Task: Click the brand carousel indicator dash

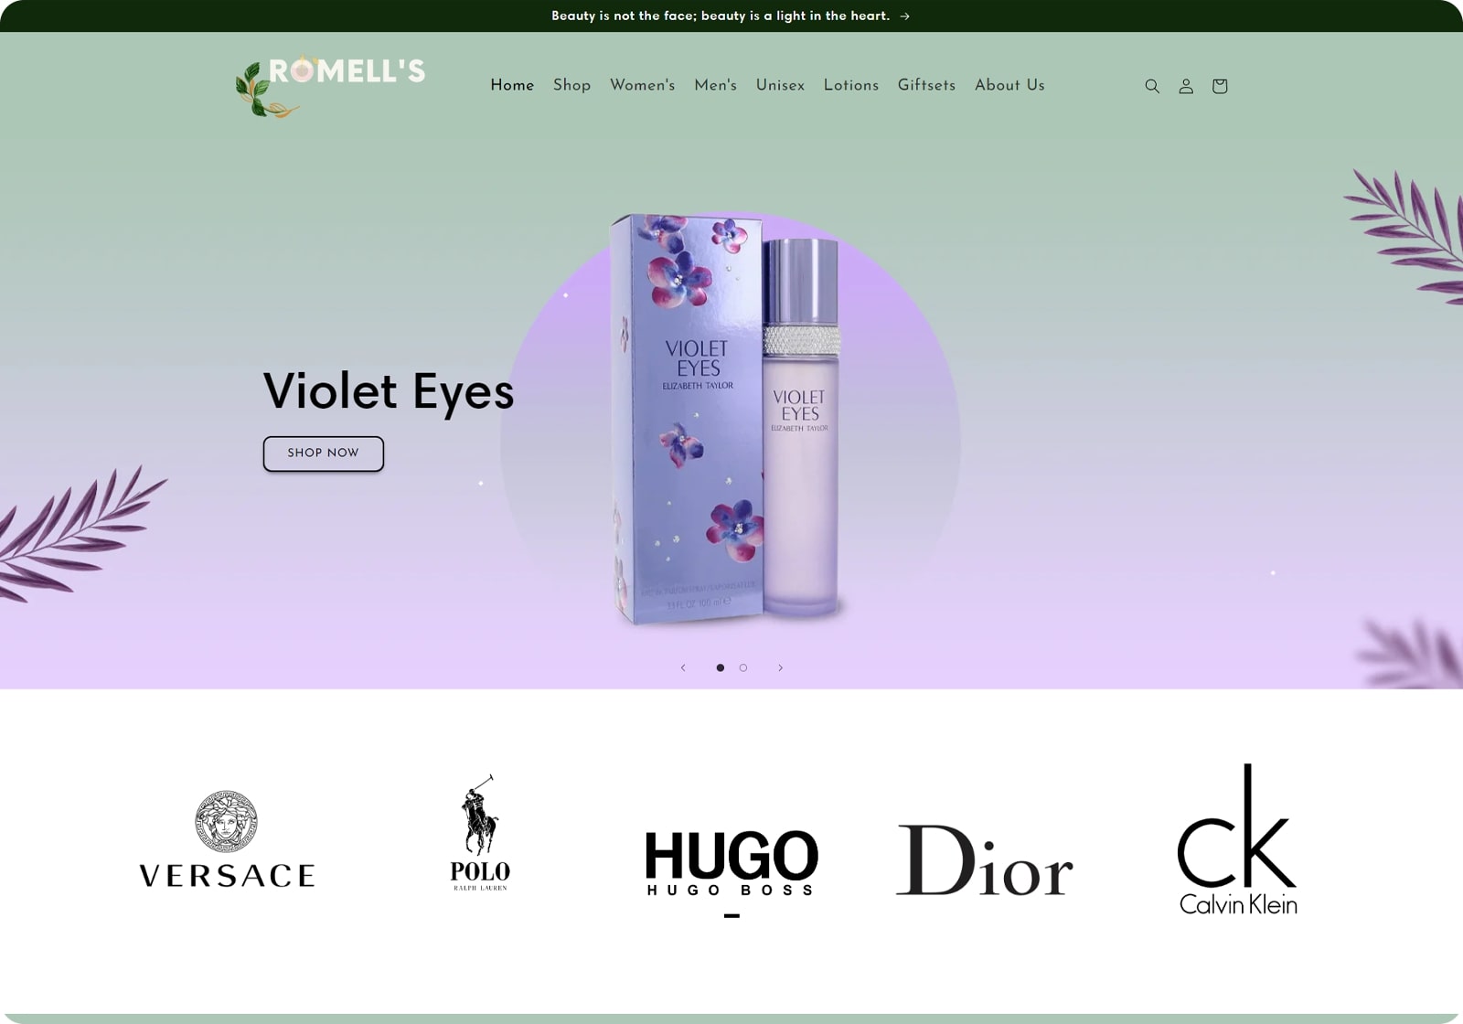Action: (x=731, y=915)
